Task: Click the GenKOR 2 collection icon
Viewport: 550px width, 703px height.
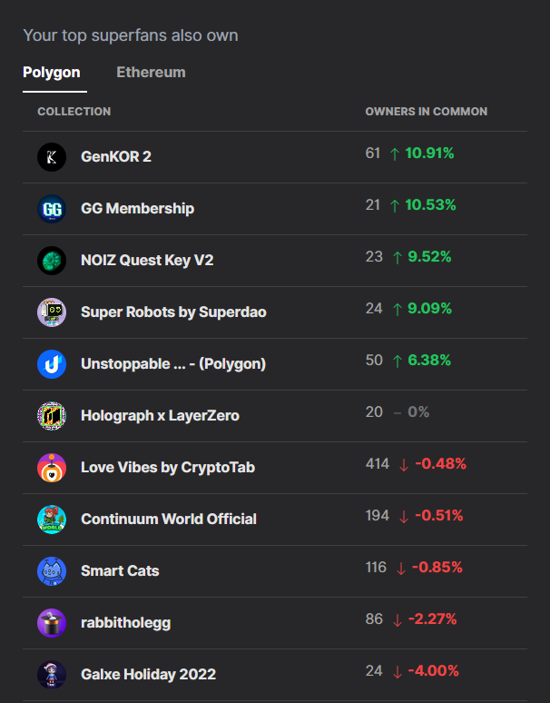Action: coord(52,157)
